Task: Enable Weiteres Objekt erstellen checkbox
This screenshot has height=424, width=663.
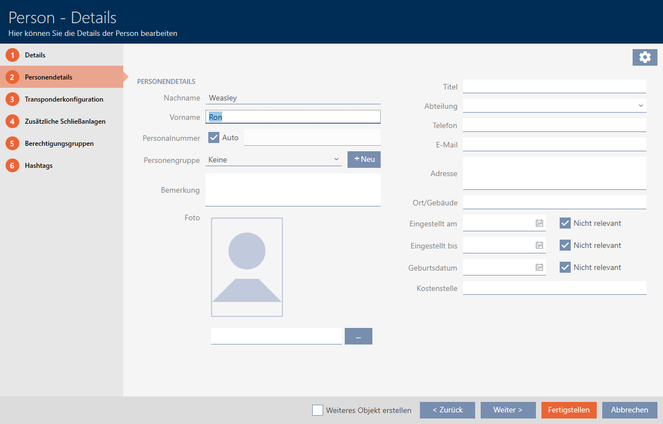Action: (x=318, y=410)
